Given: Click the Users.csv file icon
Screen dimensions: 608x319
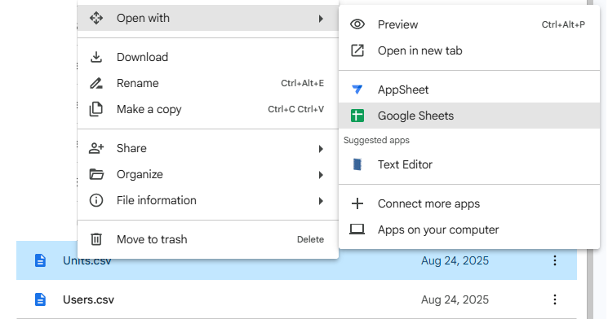Looking at the screenshot, I should click(40, 299).
